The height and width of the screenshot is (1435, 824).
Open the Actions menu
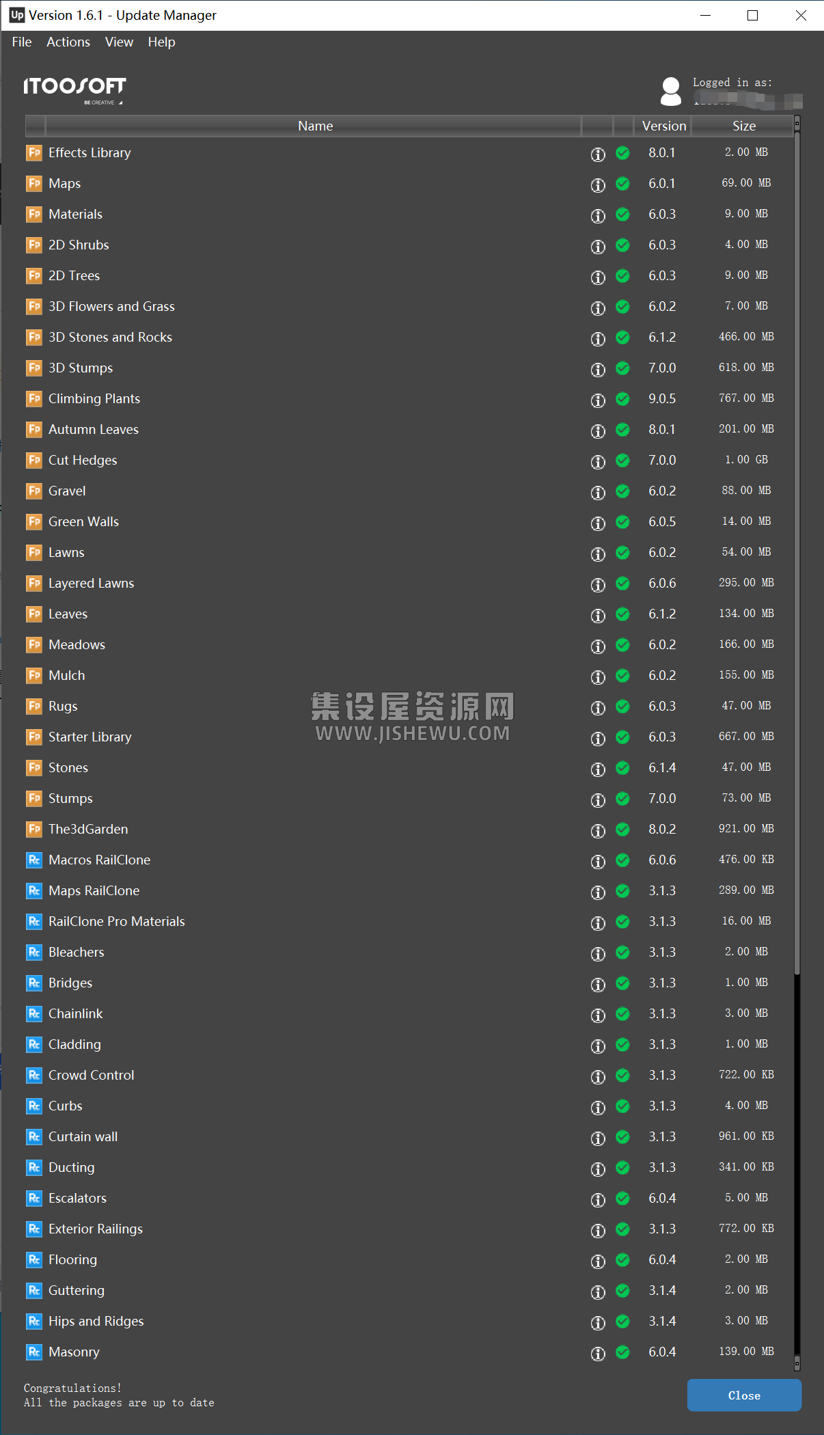(x=68, y=42)
